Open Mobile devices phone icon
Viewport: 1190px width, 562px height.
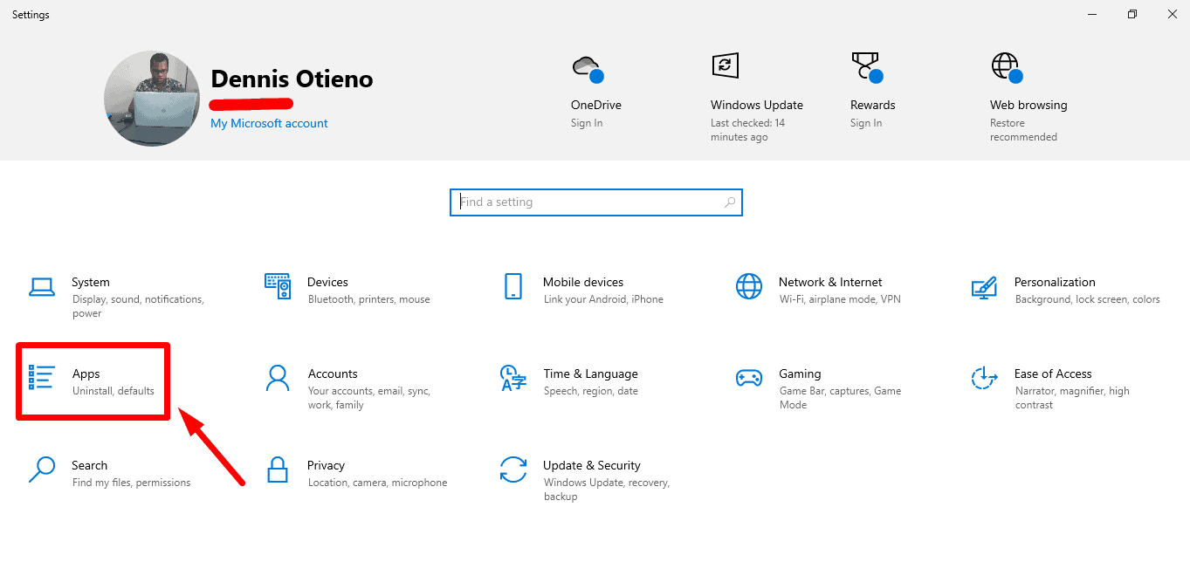512,286
